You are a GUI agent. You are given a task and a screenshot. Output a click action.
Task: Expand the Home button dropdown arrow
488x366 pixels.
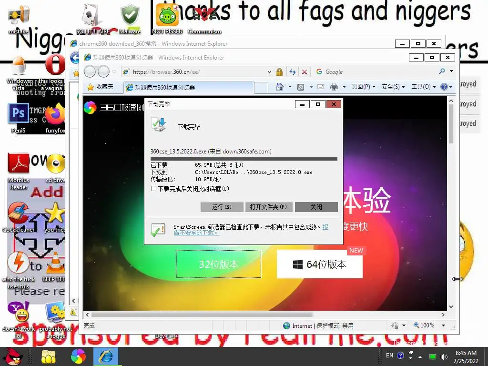pyautogui.click(x=290, y=87)
